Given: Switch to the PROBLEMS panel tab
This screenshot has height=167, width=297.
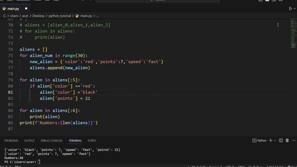Looking at the screenshot, I should [x=11, y=141].
